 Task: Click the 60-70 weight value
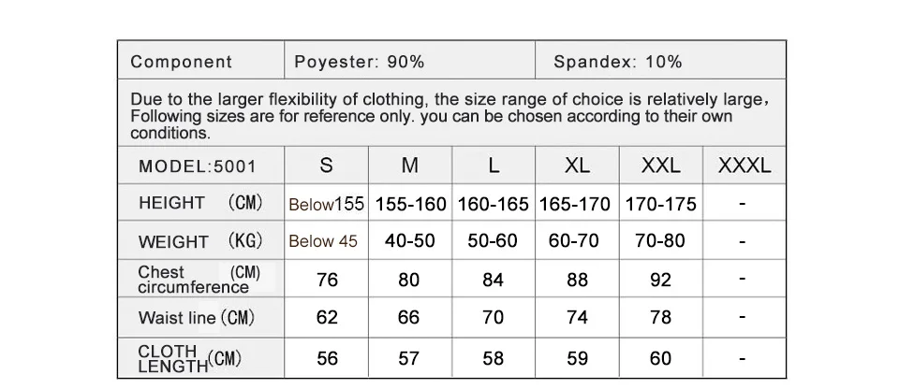click(x=573, y=240)
